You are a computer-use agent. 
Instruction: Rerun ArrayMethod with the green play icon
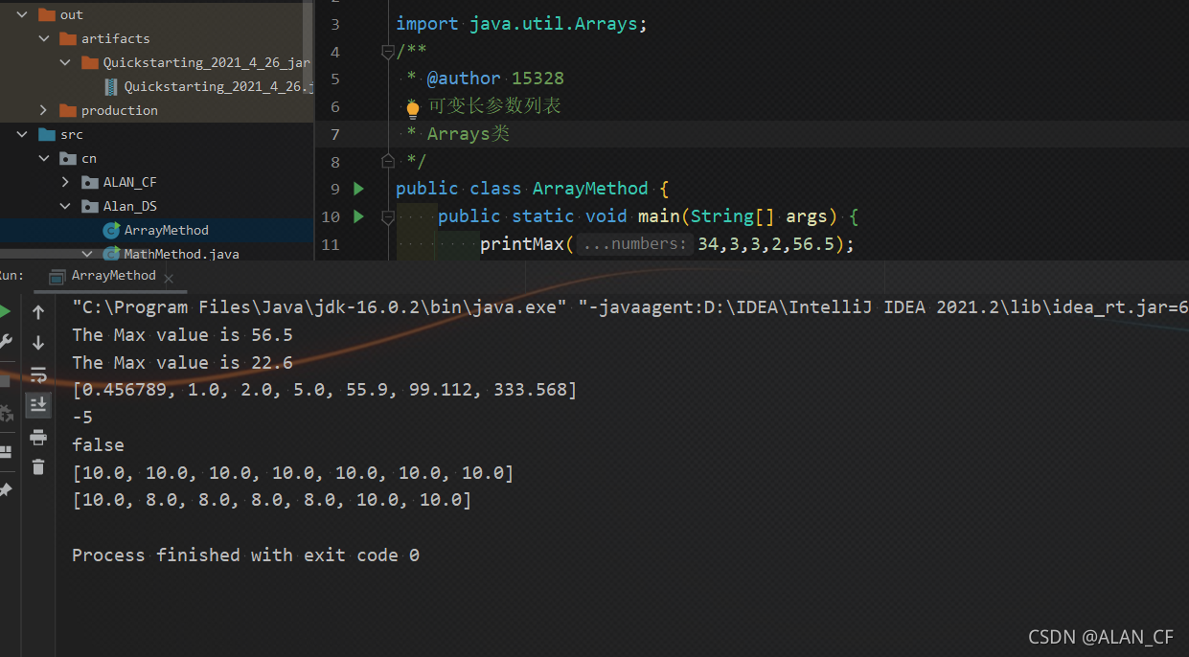click(4, 311)
